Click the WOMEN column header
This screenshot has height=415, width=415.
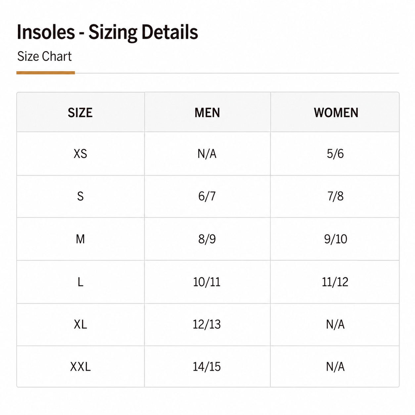(x=335, y=113)
